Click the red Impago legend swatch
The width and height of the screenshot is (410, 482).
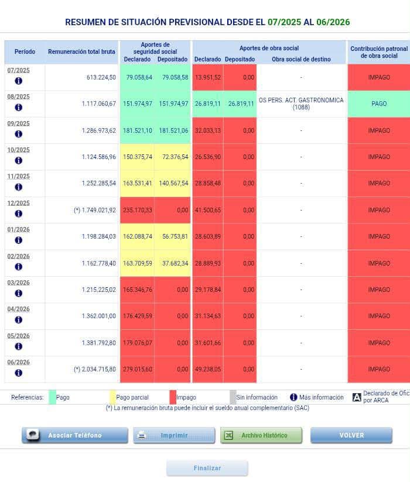(173, 397)
